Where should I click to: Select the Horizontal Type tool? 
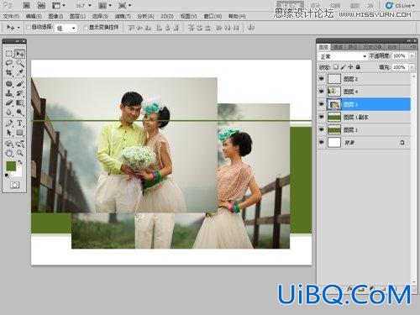tap(19, 123)
